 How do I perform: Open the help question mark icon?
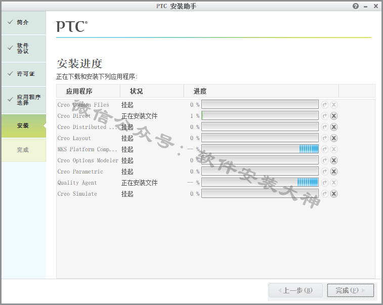click(356, 6)
